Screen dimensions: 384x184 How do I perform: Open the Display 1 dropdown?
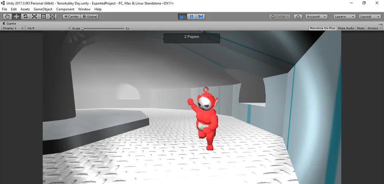point(13,29)
